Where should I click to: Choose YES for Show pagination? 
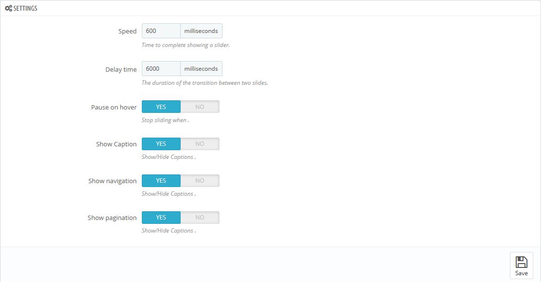click(161, 218)
